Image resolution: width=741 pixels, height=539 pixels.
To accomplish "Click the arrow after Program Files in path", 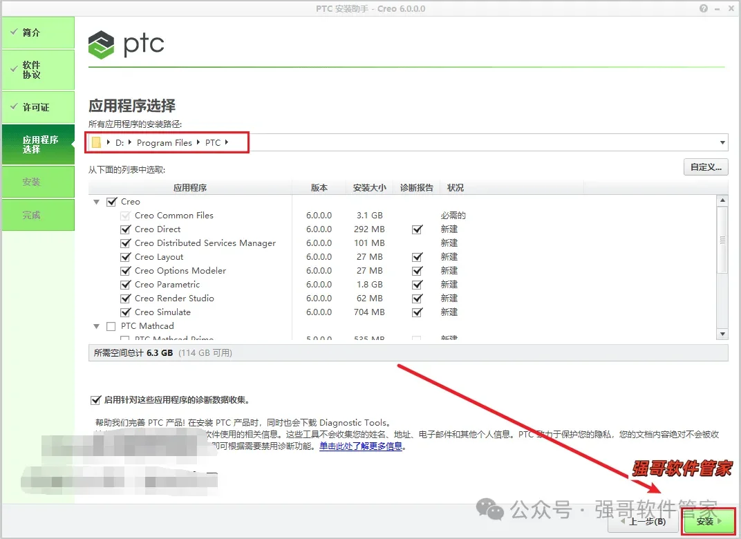I will click(x=198, y=142).
